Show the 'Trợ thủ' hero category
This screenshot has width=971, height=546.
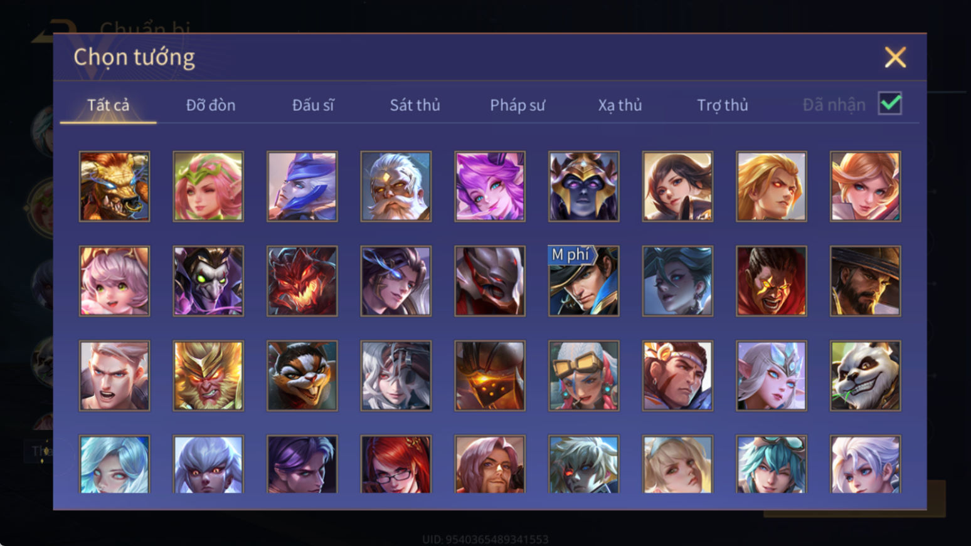(723, 105)
